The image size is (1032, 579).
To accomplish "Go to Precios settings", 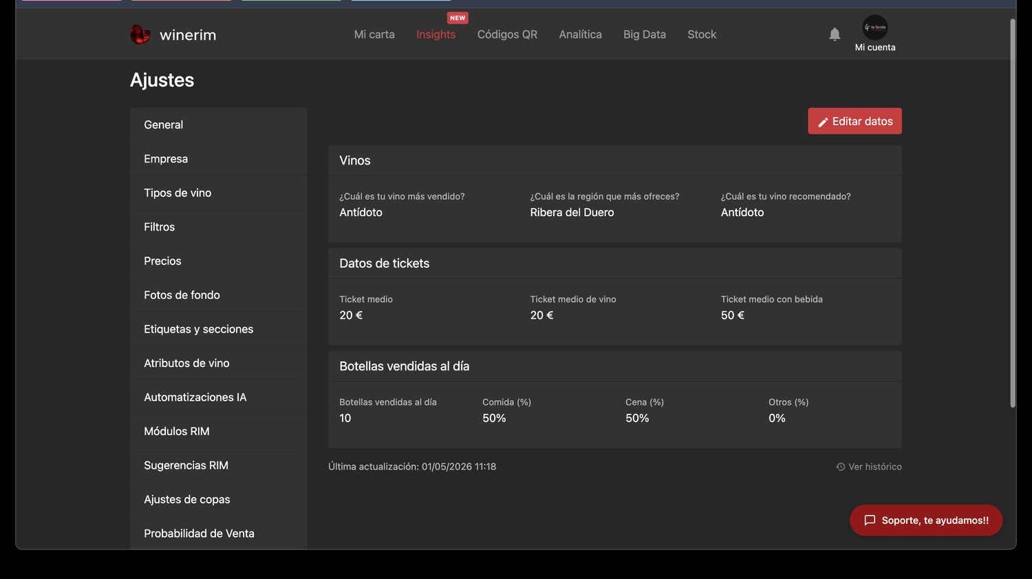I will [219, 261].
